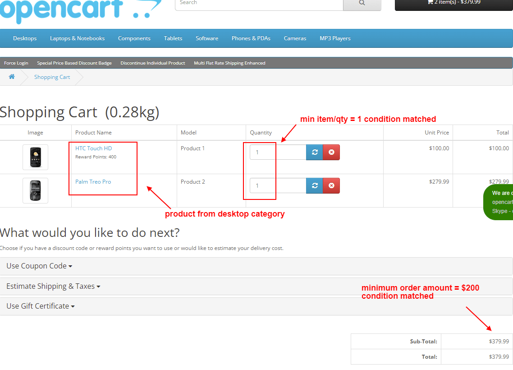Expand the Use Coupon Code section
The width and height of the screenshot is (513, 370).
[39, 266]
